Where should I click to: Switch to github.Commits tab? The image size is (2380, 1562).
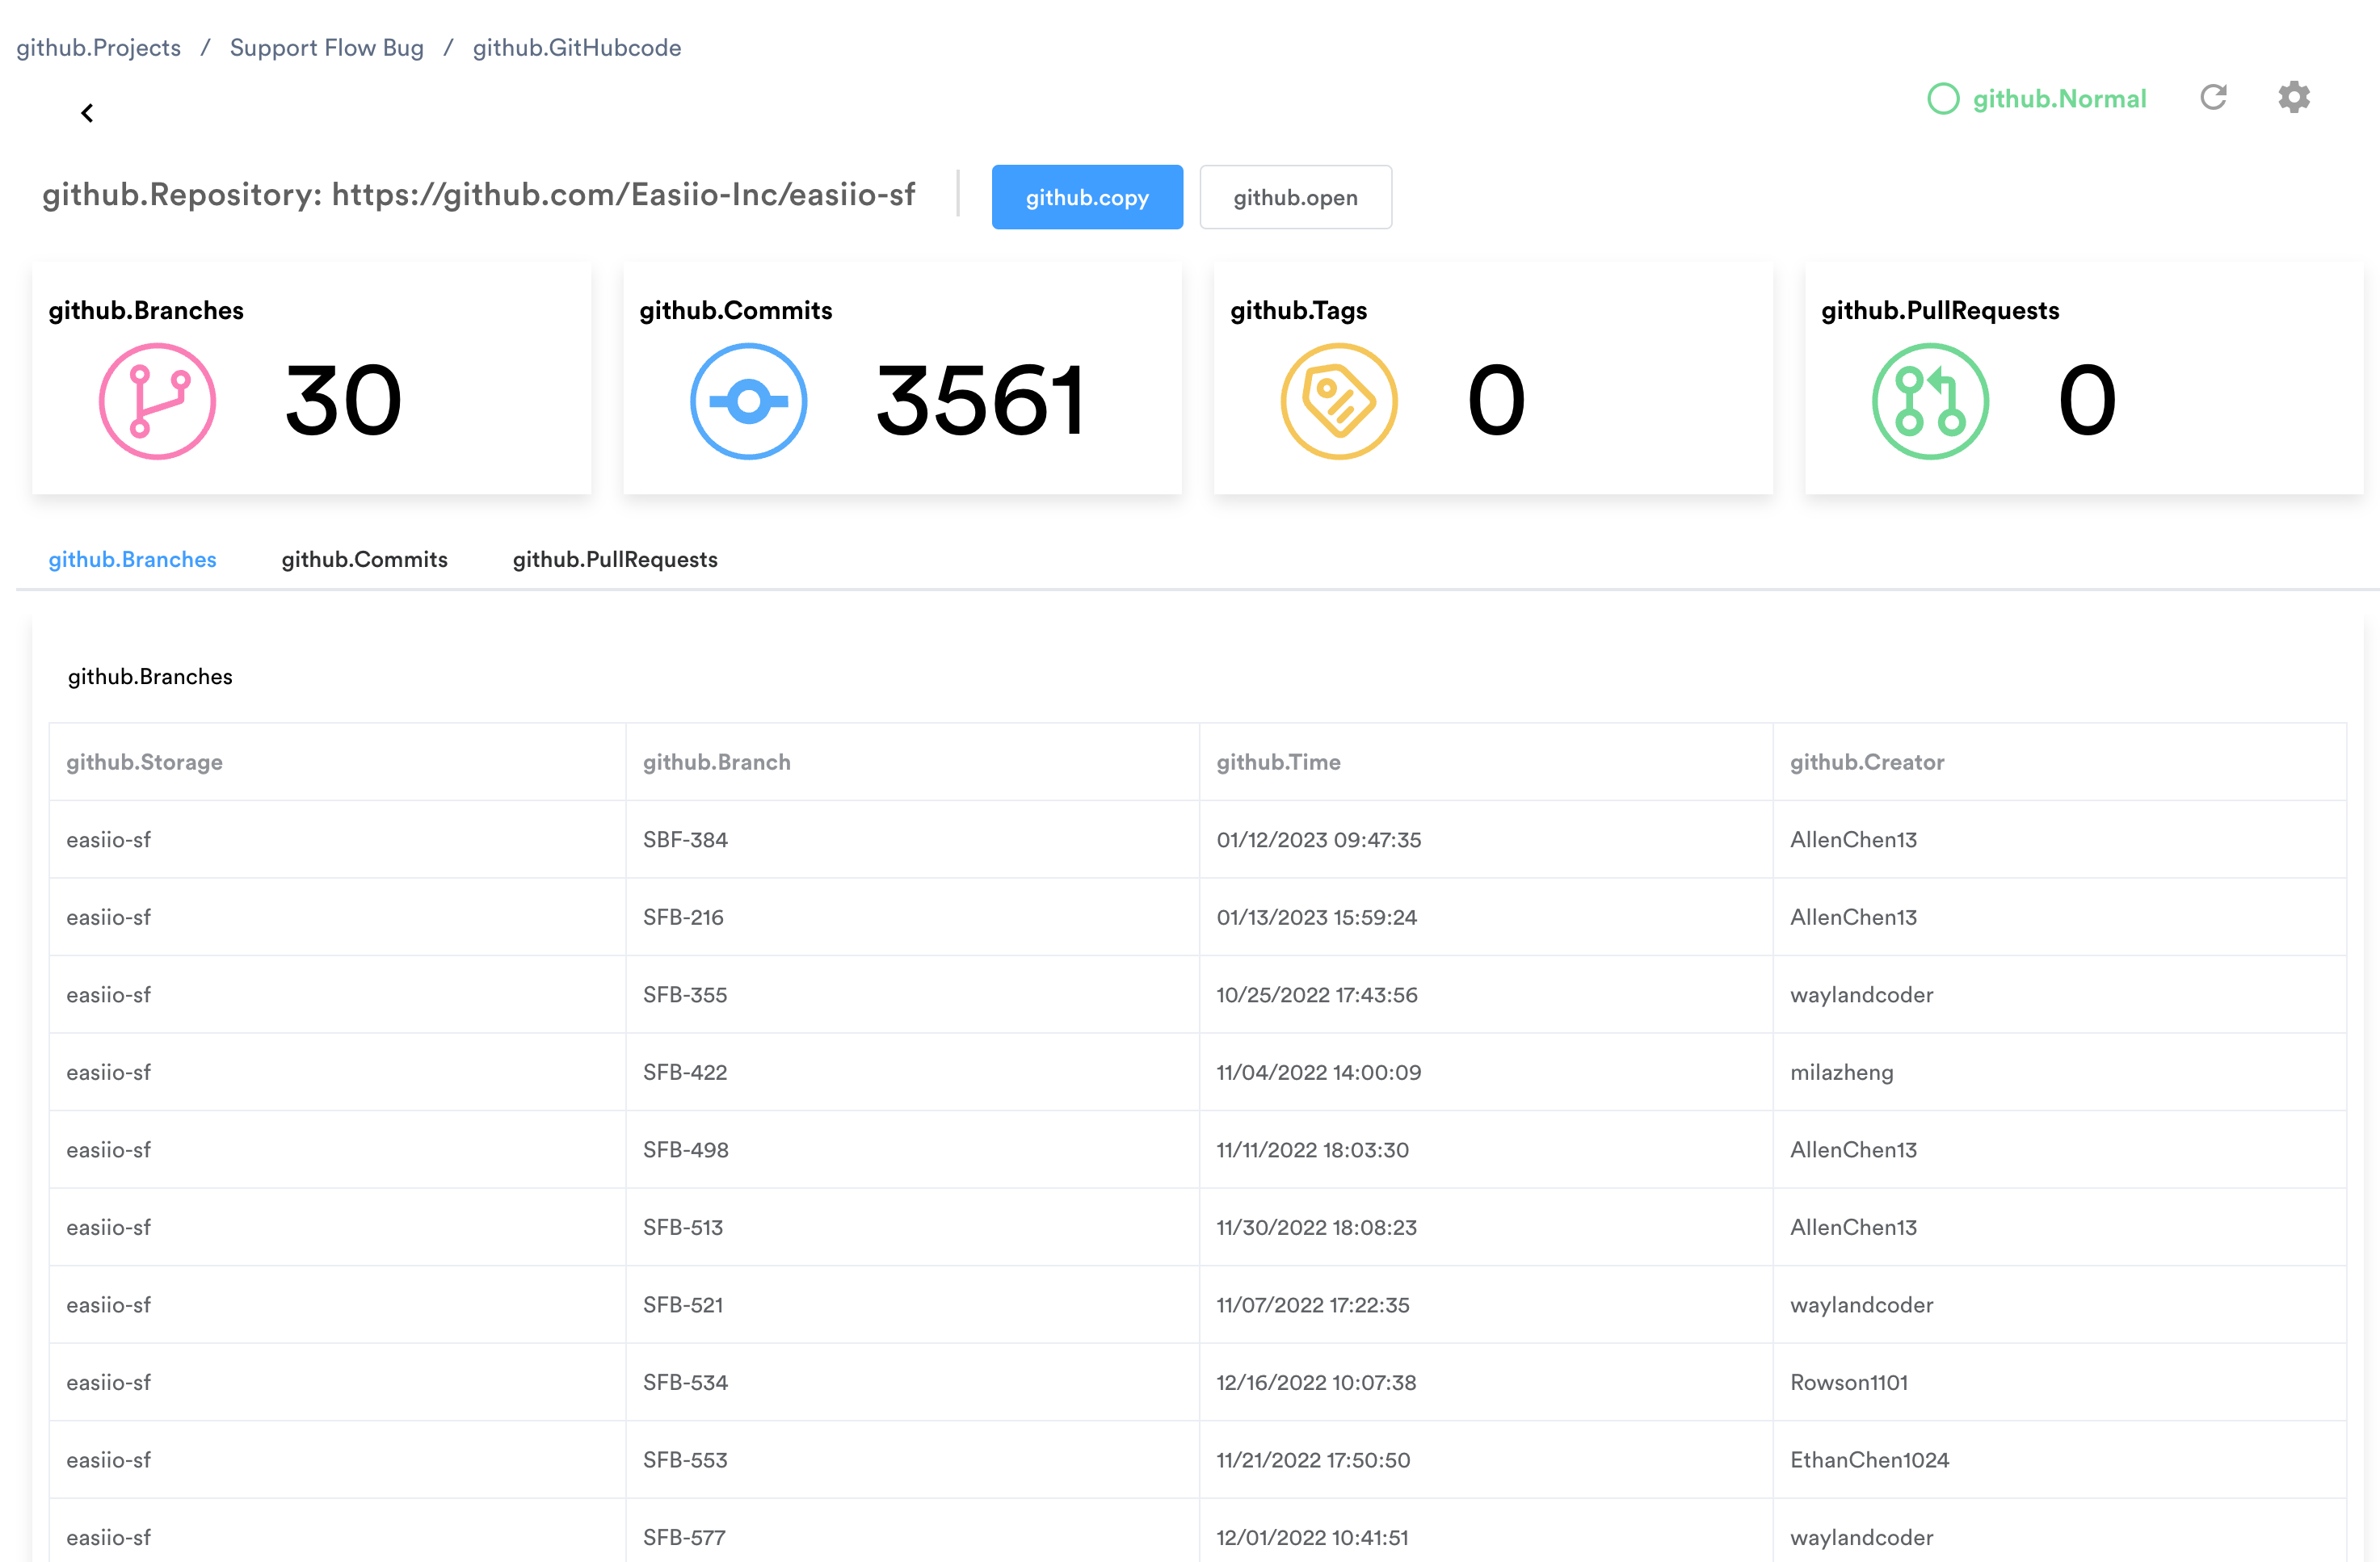[x=364, y=558]
